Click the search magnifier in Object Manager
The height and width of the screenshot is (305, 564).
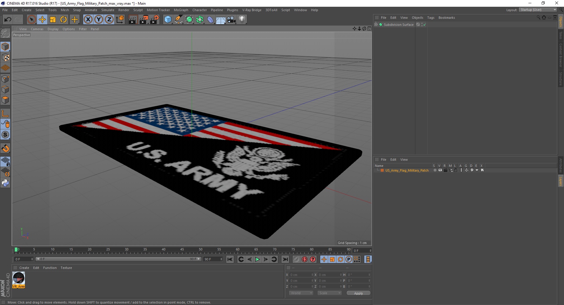pos(538,18)
